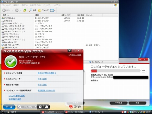
Task: Select the コントロール パネル icon
Action: tap(3, 45)
